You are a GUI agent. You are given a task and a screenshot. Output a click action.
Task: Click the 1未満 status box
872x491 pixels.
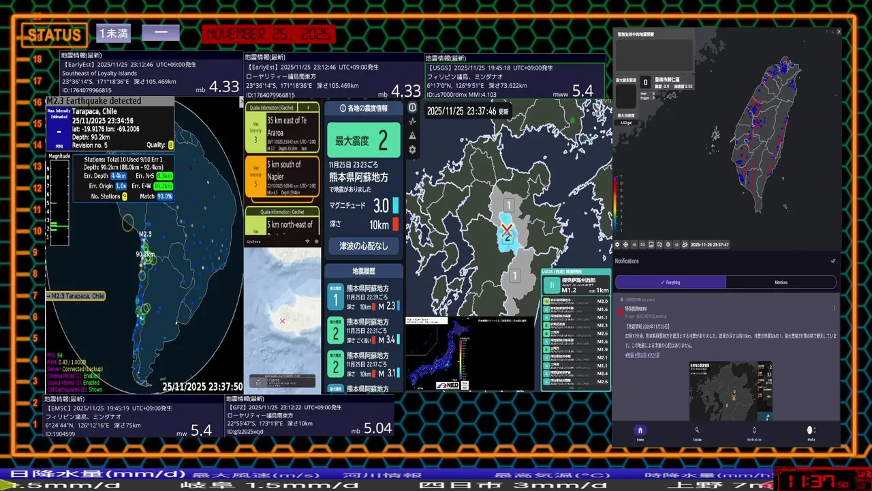[113, 33]
